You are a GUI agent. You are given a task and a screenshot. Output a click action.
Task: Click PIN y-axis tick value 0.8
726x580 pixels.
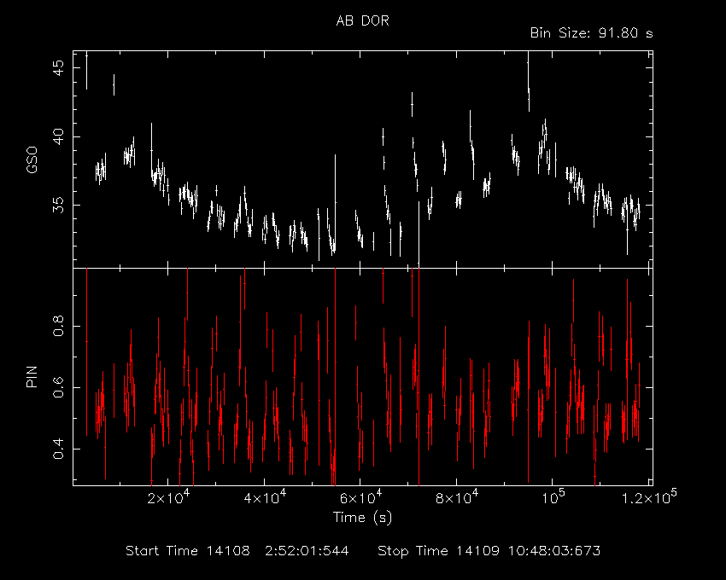59,326
